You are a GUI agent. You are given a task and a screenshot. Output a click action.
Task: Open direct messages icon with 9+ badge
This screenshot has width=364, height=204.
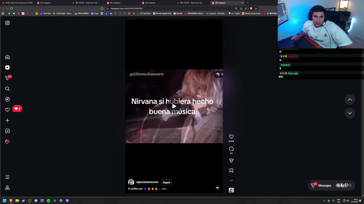coord(8,78)
